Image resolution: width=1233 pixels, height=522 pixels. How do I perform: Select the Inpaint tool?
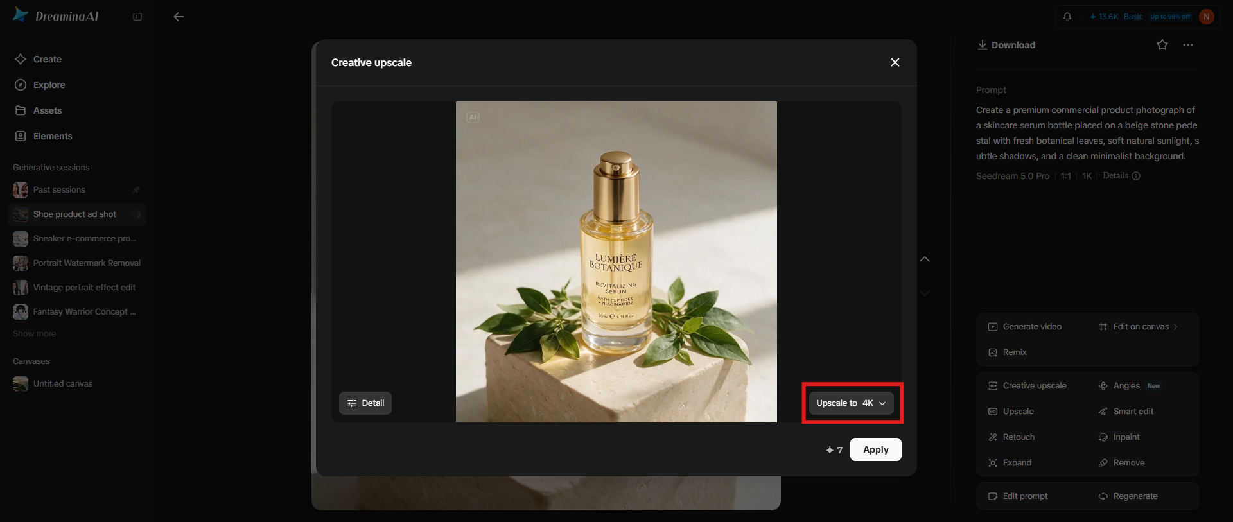pos(1119,437)
